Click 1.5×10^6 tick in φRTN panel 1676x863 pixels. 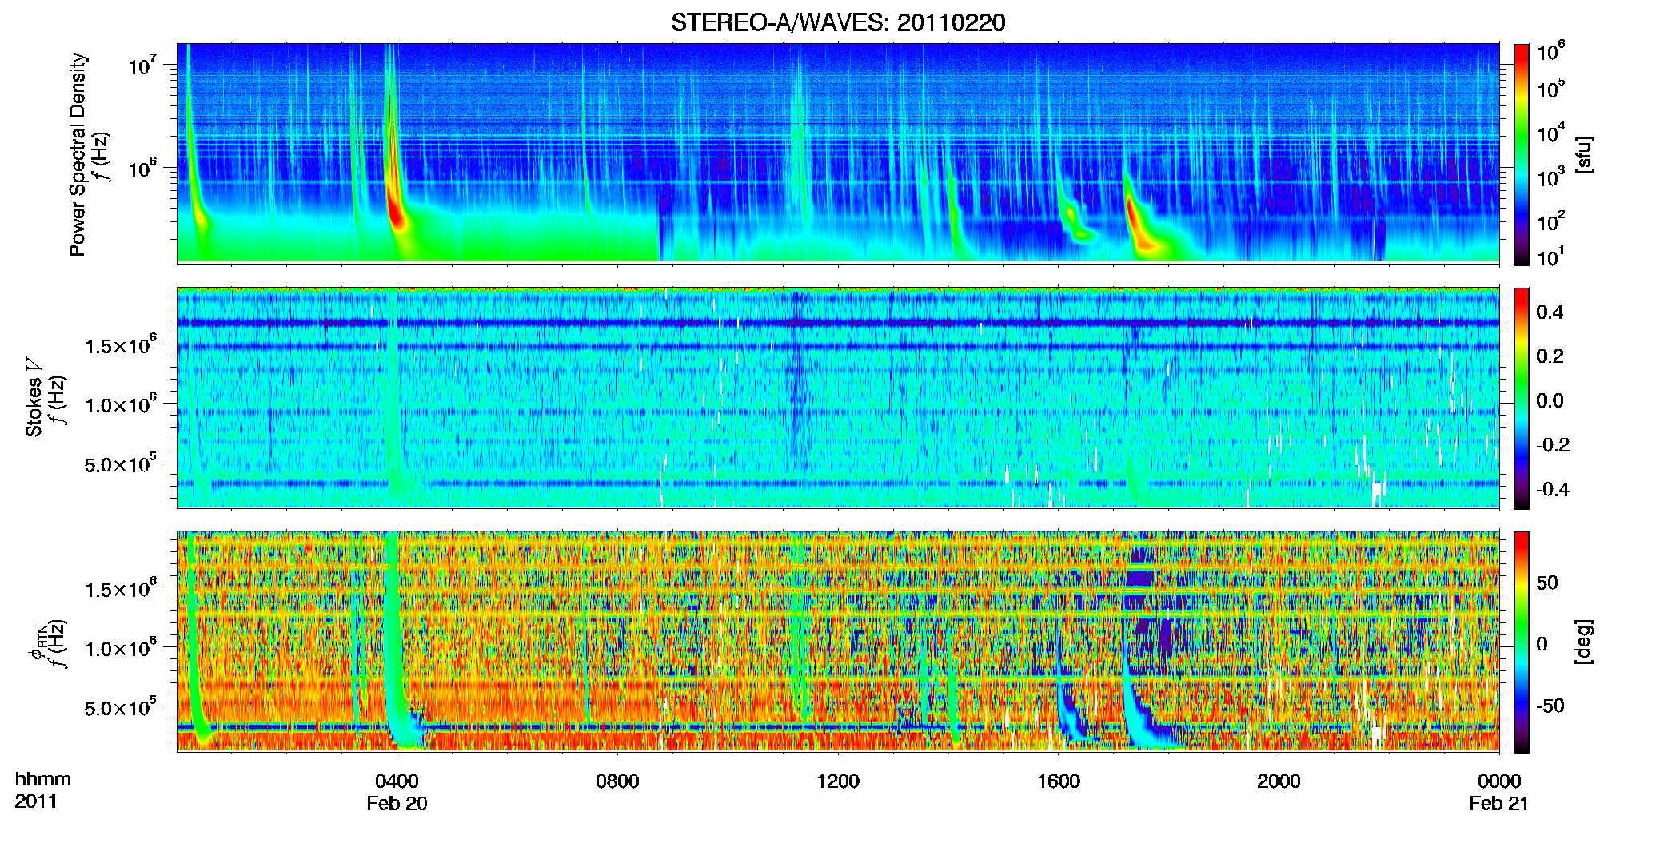pyautogui.click(x=121, y=587)
